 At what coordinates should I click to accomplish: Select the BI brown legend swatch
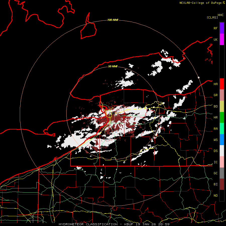click(222, 184)
